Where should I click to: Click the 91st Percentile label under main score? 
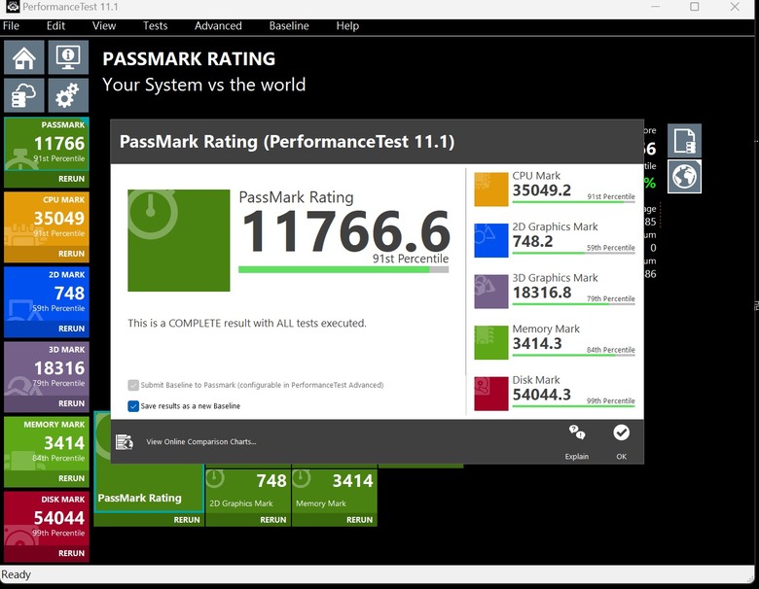pos(411,259)
